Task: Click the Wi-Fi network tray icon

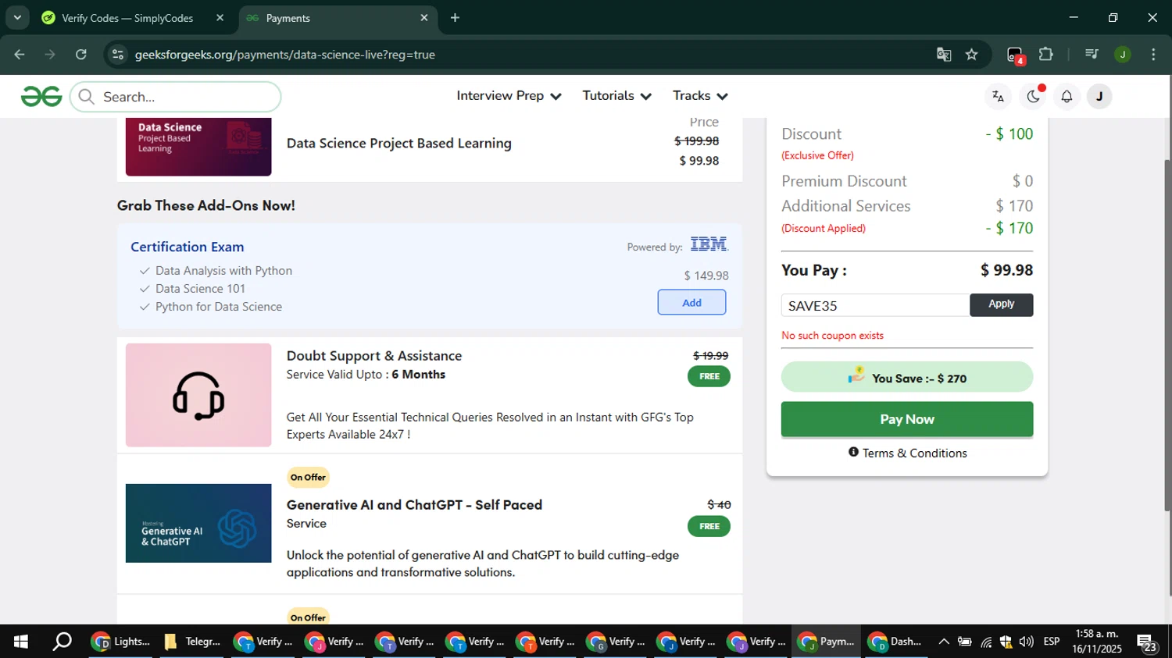Action: coord(986,642)
